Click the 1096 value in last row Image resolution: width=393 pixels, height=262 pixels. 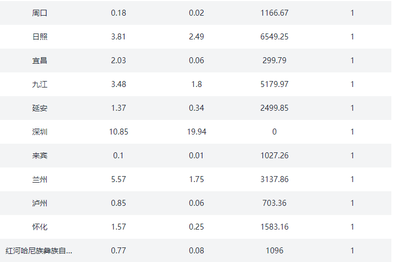(274, 251)
